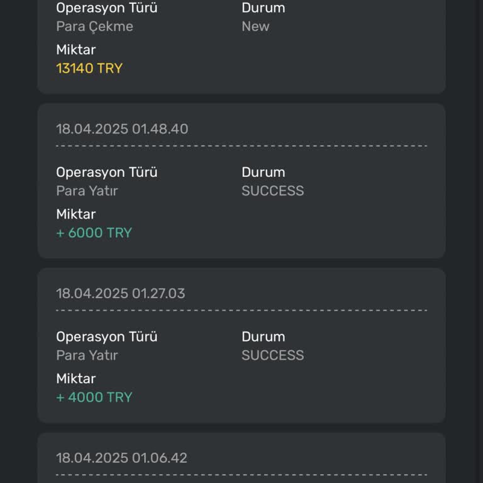Open the transaction dated 18.04.2025 01.48.40
483x483 pixels.
(122, 129)
